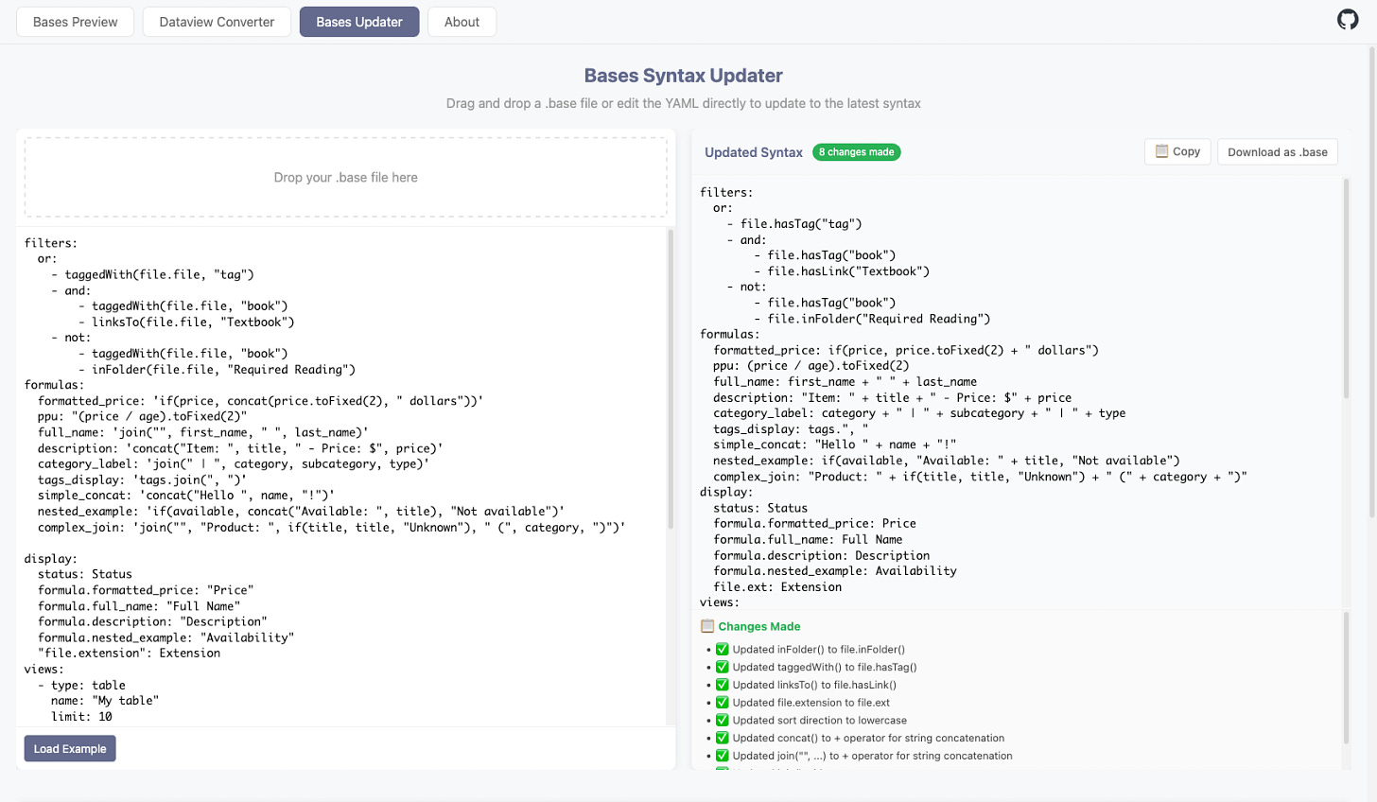The image size is (1377, 802).
Task: Click Download as .base button
Action: pyautogui.click(x=1277, y=152)
